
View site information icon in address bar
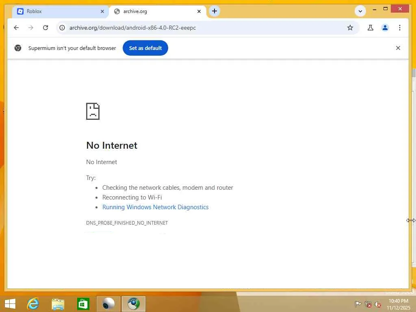click(62, 28)
